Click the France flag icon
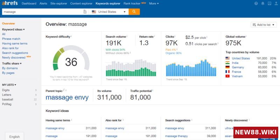The image size is (280, 140). pos(227,72)
